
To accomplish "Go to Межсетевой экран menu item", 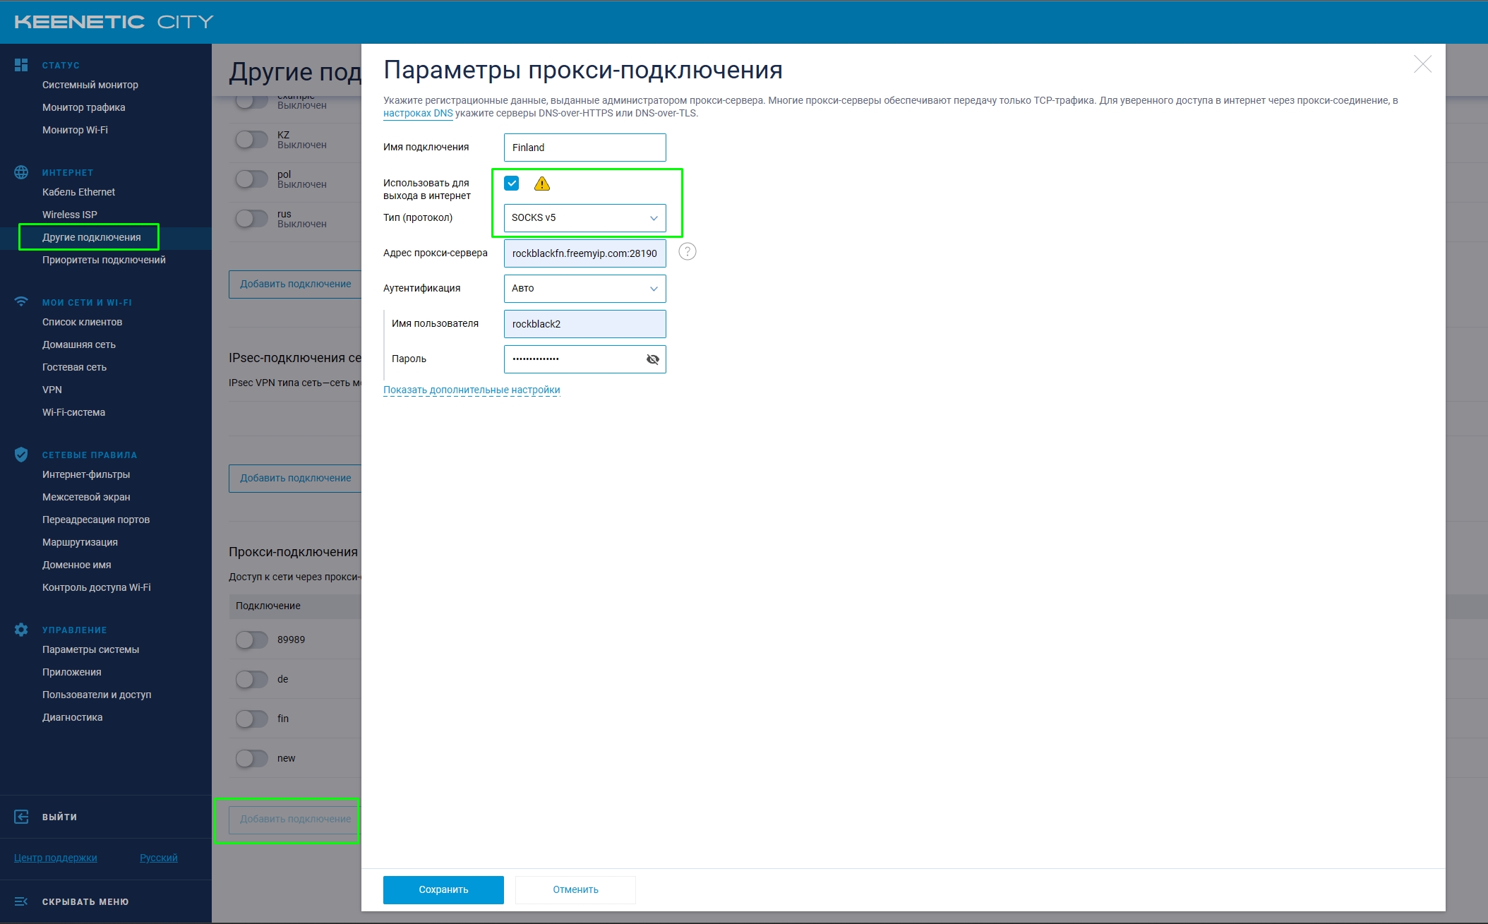I will click(86, 497).
